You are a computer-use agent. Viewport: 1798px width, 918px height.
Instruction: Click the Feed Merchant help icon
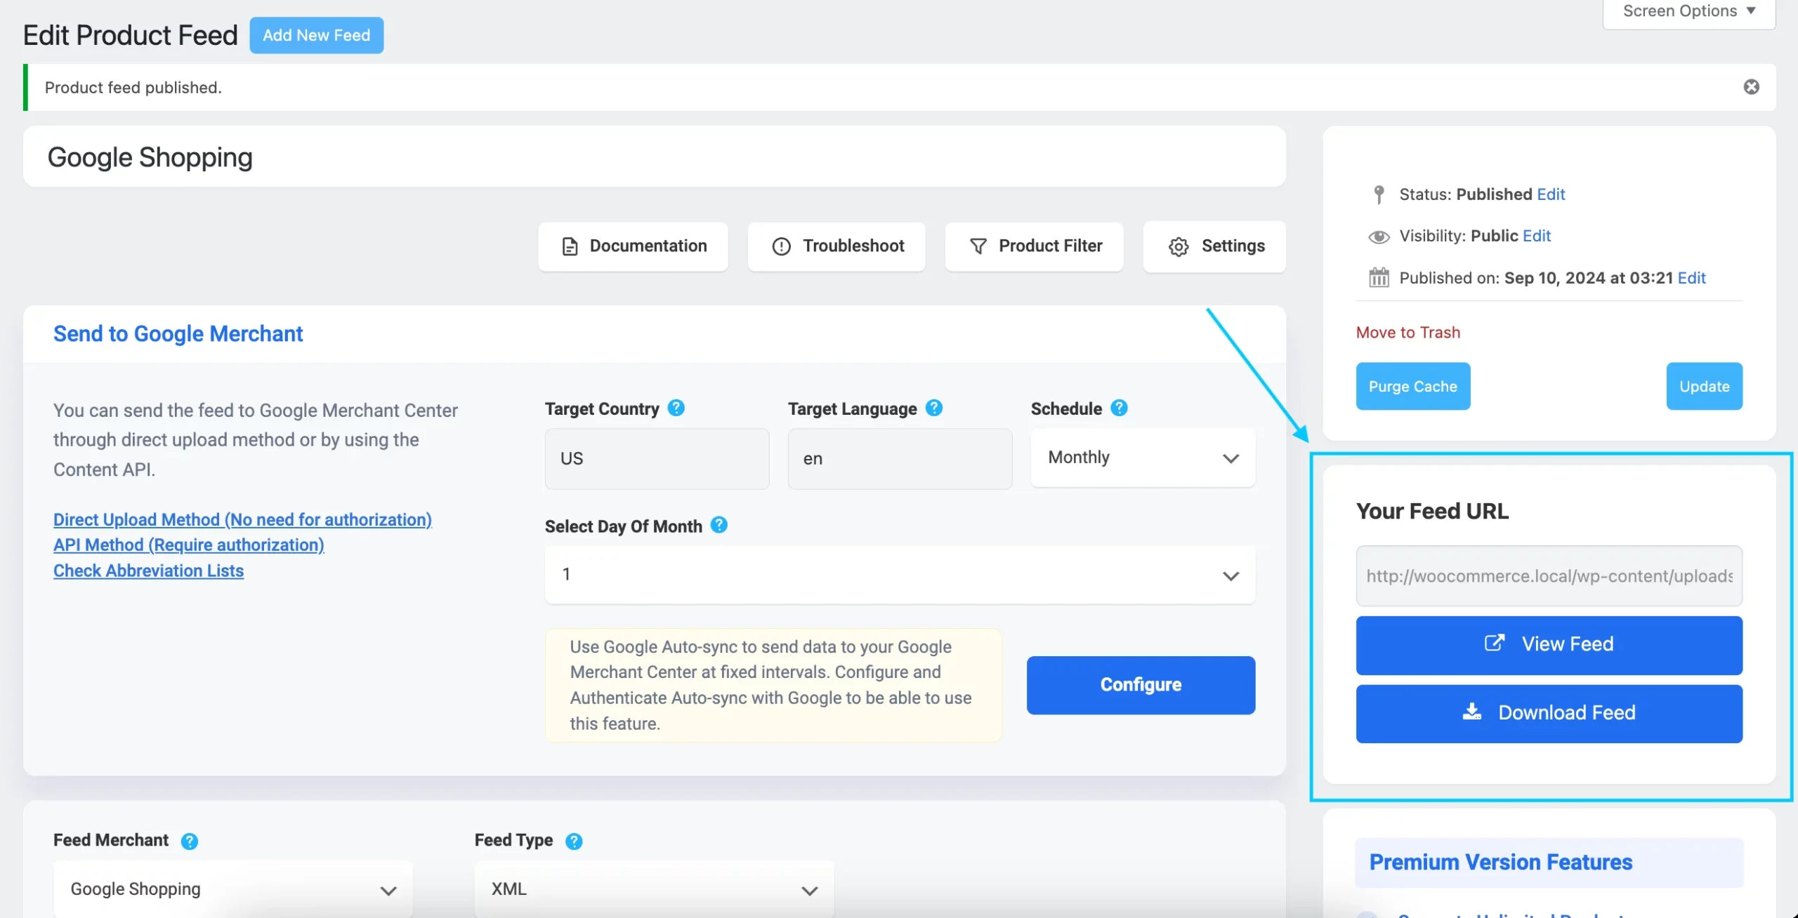[189, 841]
